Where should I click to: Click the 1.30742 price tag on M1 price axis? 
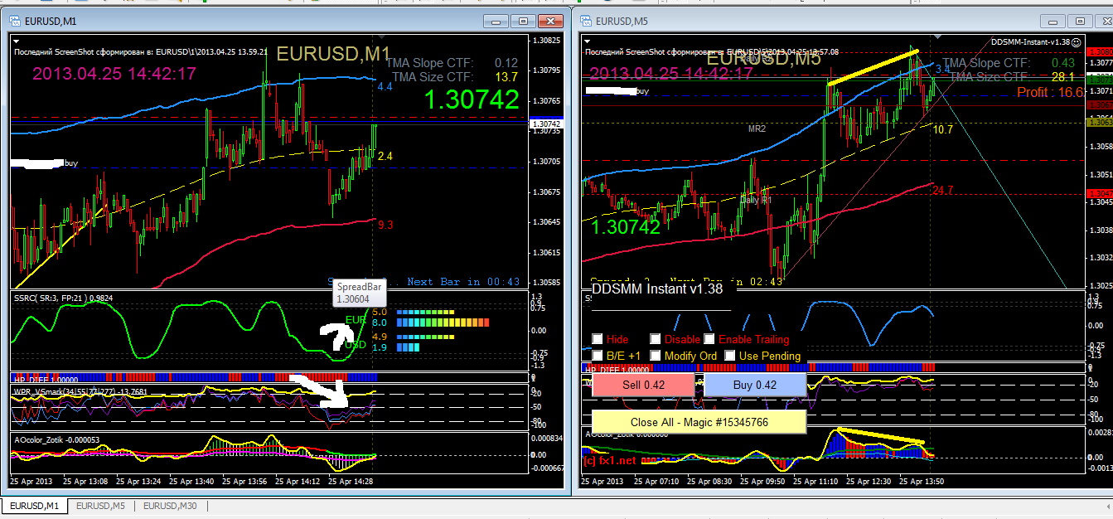click(x=546, y=124)
